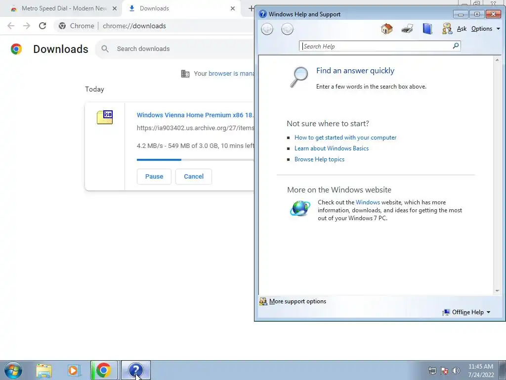This screenshot has height=380, width=506.
Task: Open the Options dropdown in Help
Action: 485,29
